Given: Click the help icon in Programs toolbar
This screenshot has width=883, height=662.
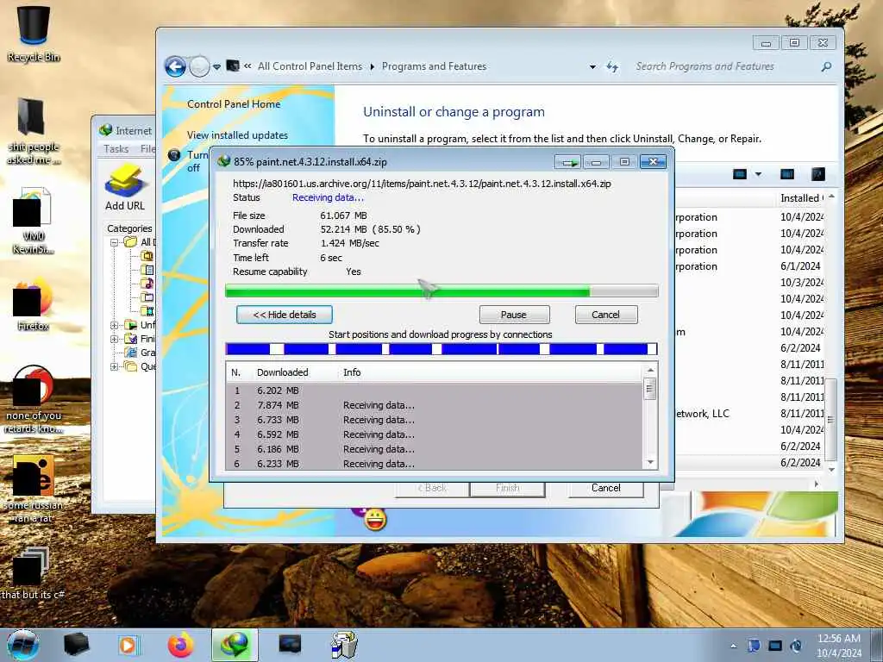Looking at the screenshot, I should (x=818, y=174).
